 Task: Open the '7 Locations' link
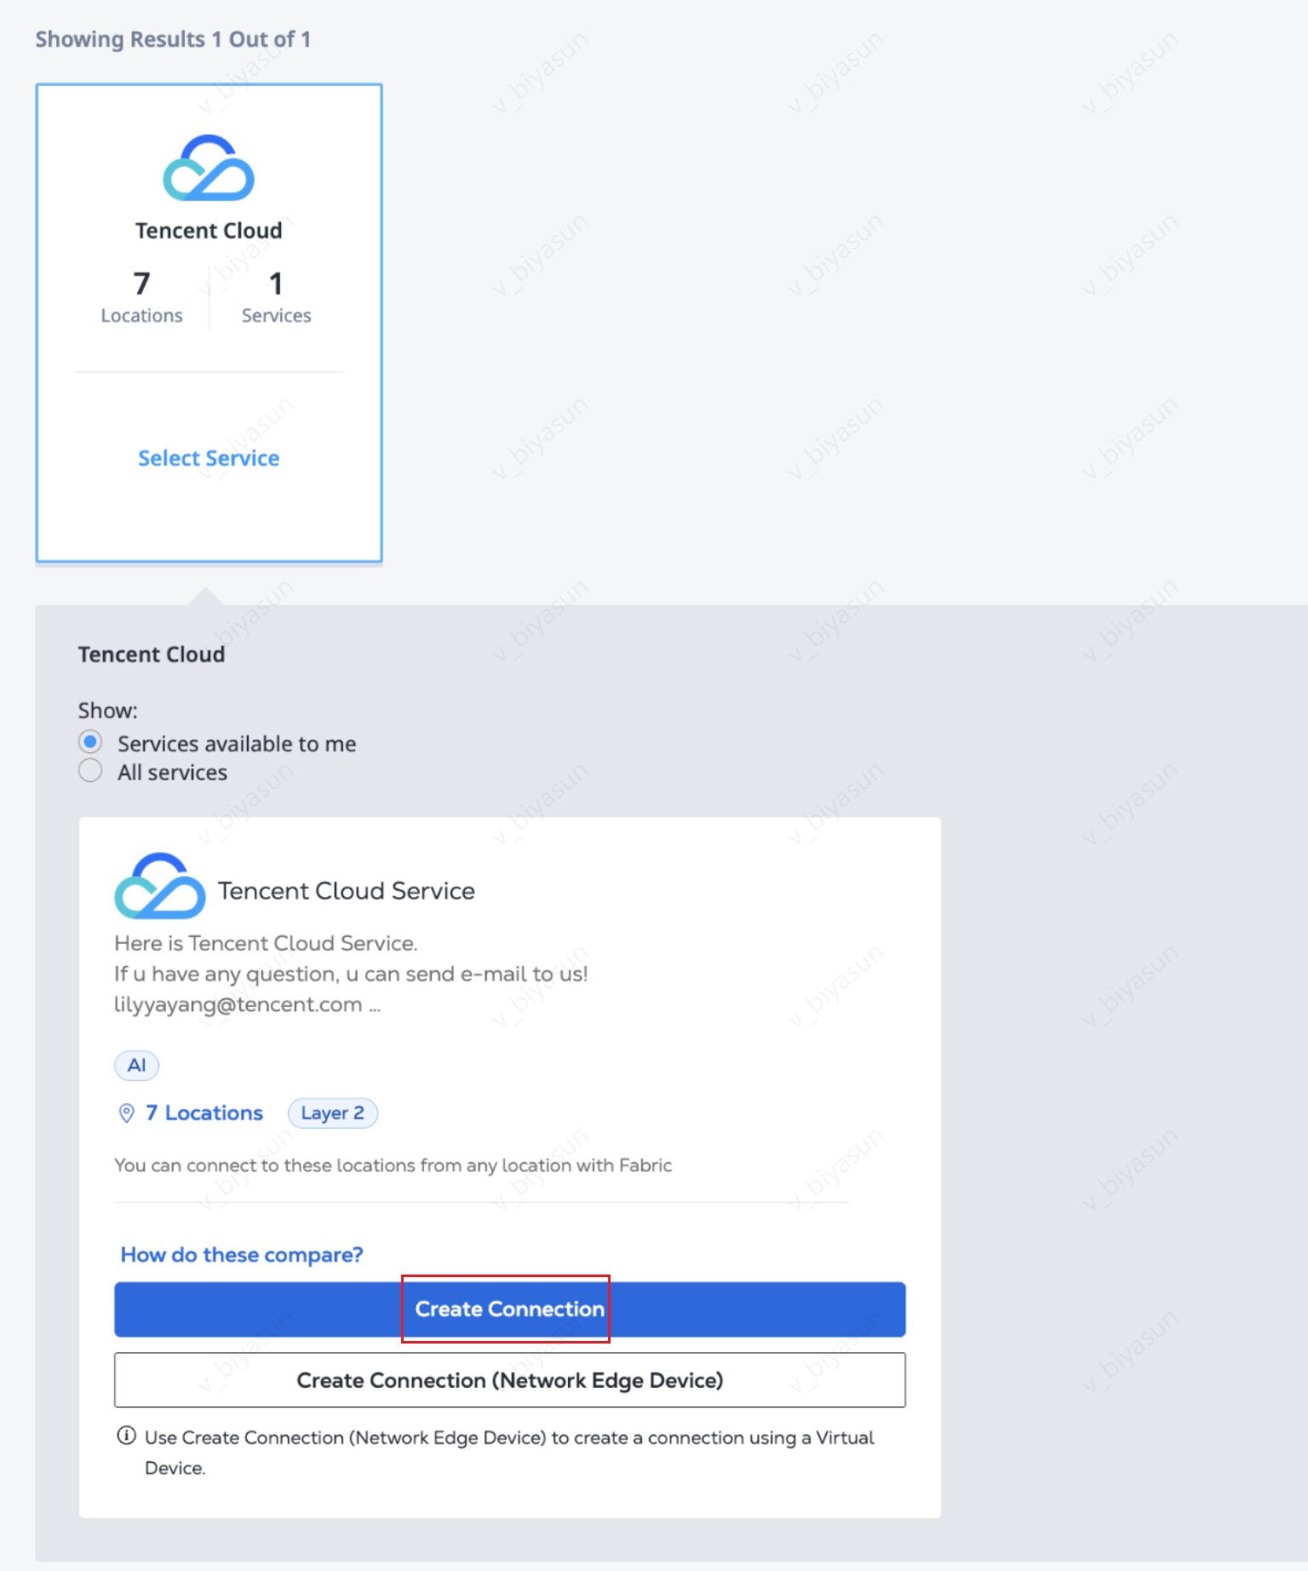point(204,1113)
